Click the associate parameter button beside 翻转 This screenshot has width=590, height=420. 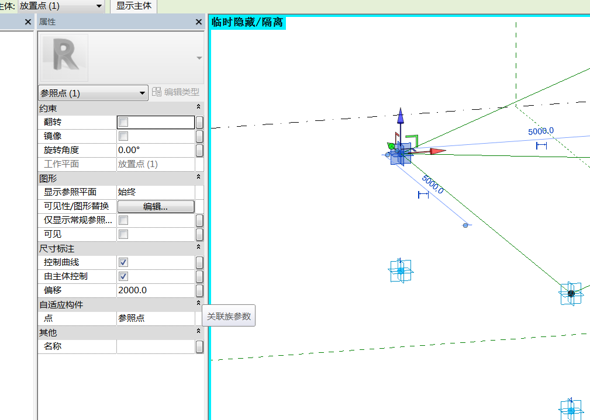tap(200, 122)
